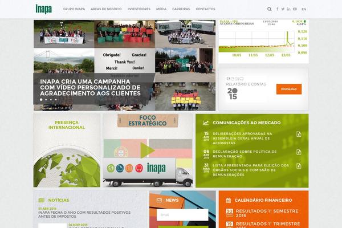Open Declaração sobre Política de Remuneração link

point(245,154)
